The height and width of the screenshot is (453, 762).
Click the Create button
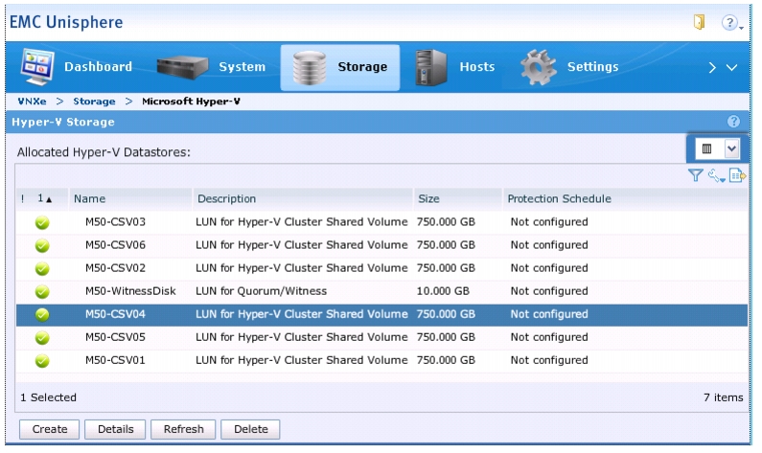49,429
